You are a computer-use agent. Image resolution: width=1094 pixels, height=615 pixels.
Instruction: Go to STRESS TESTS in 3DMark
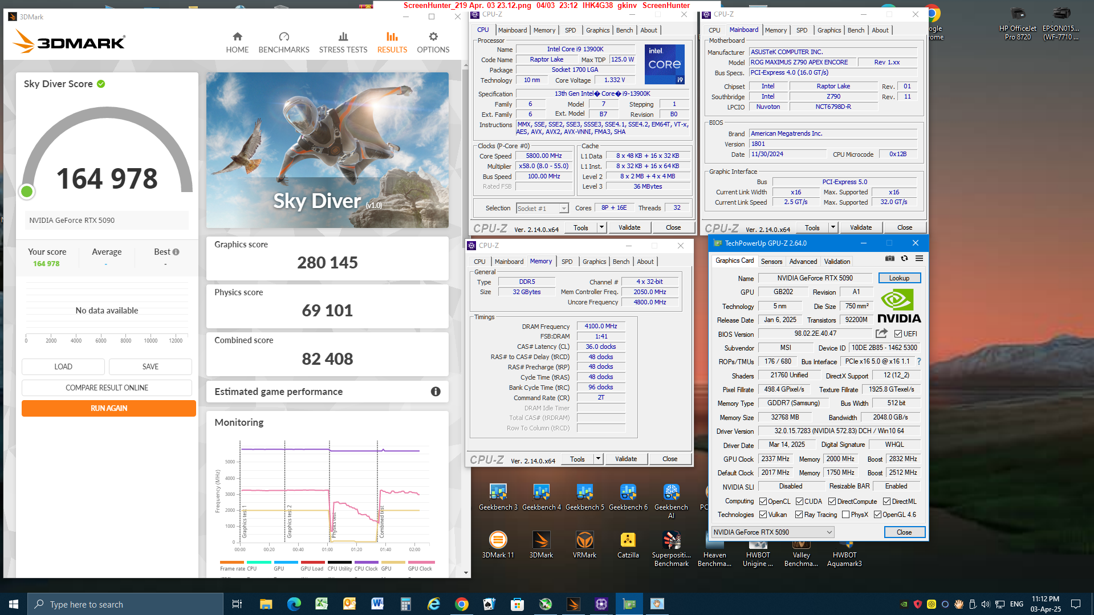pos(343,43)
